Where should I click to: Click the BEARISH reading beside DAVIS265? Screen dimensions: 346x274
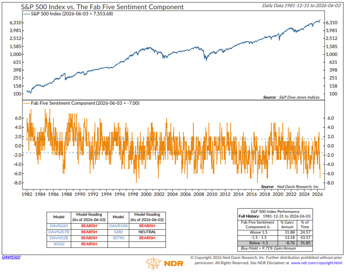tap(89, 226)
